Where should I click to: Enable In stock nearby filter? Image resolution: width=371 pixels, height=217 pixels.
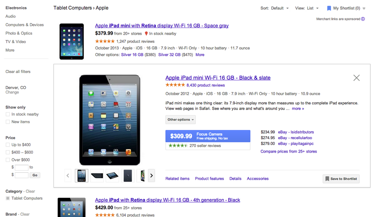click(x=8, y=114)
